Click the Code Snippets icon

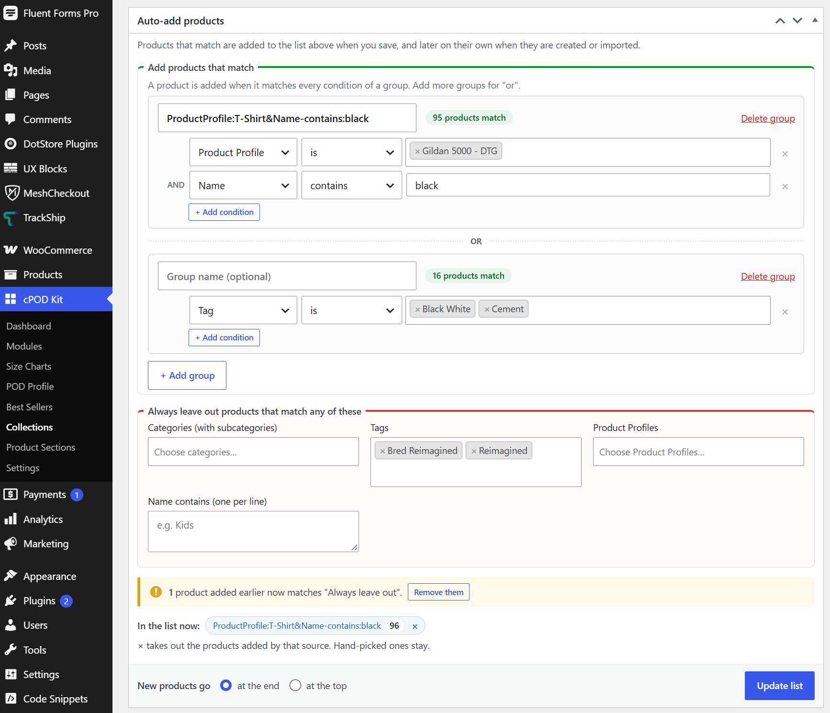[x=11, y=699]
